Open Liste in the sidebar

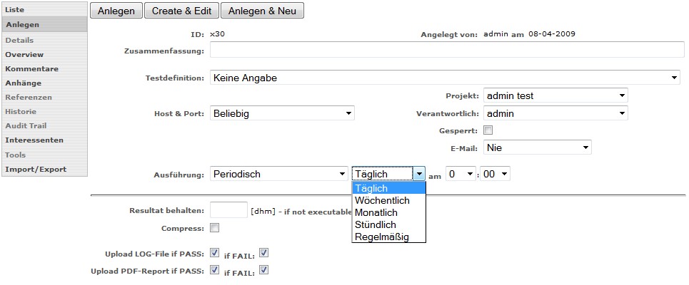[x=15, y=9]
